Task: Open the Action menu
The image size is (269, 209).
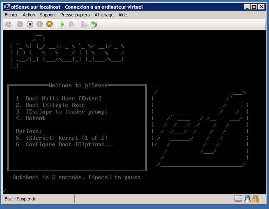Action: point(29,15)
